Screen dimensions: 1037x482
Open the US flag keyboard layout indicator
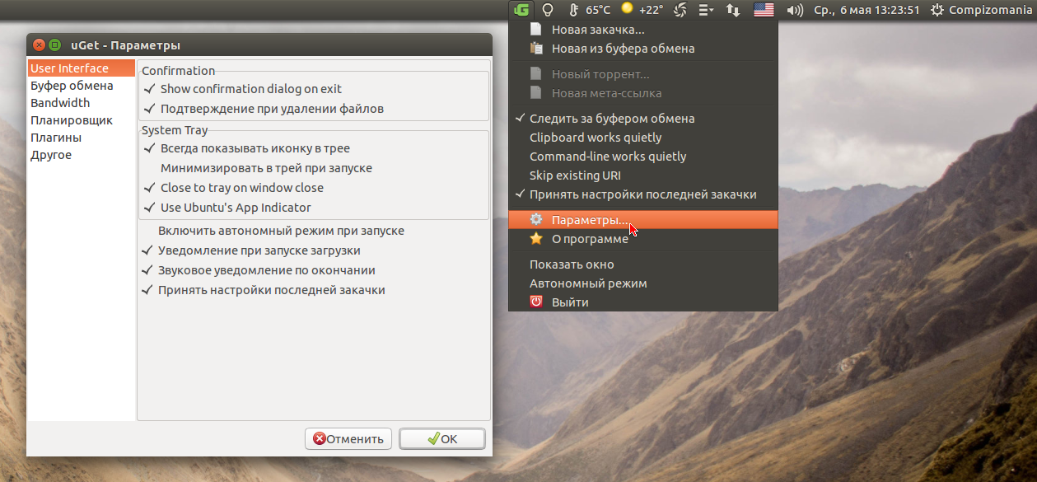coord(764,10)
